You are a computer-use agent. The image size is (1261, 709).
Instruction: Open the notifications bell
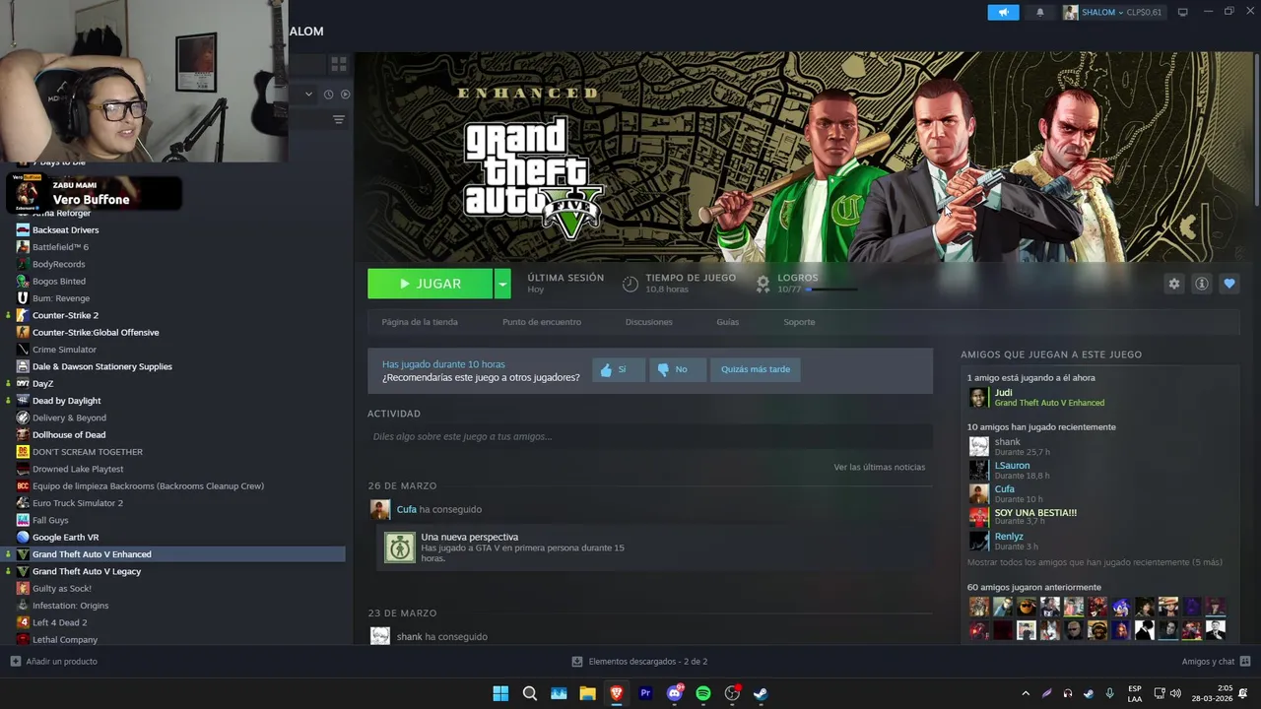point(1040,12)
